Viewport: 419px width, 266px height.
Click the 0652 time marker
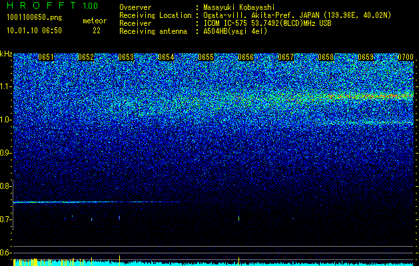[86, 57]
